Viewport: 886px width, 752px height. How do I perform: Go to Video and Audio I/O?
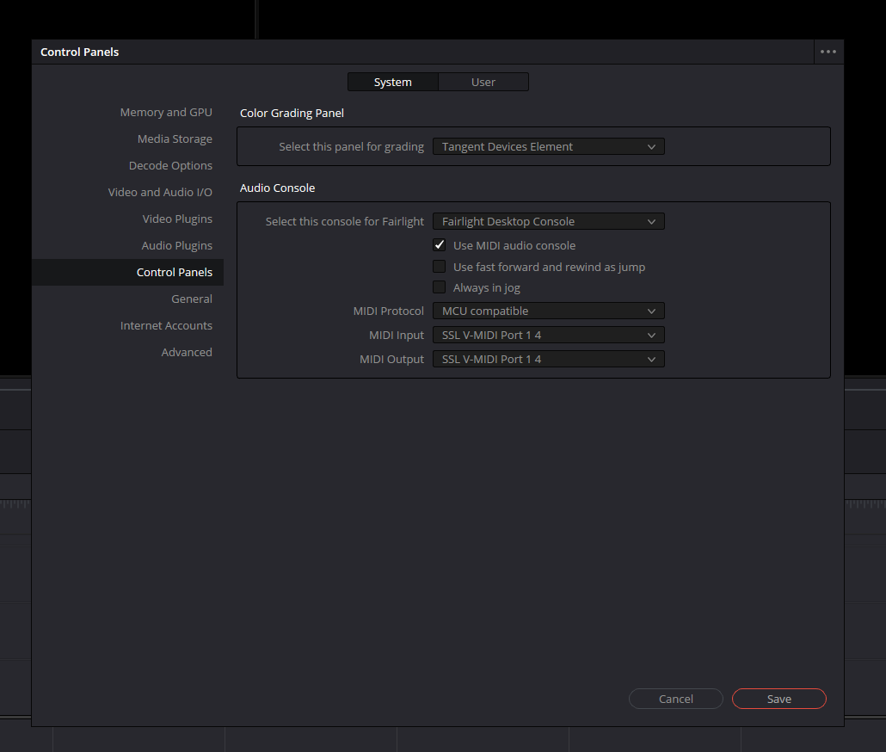[161, 192]
